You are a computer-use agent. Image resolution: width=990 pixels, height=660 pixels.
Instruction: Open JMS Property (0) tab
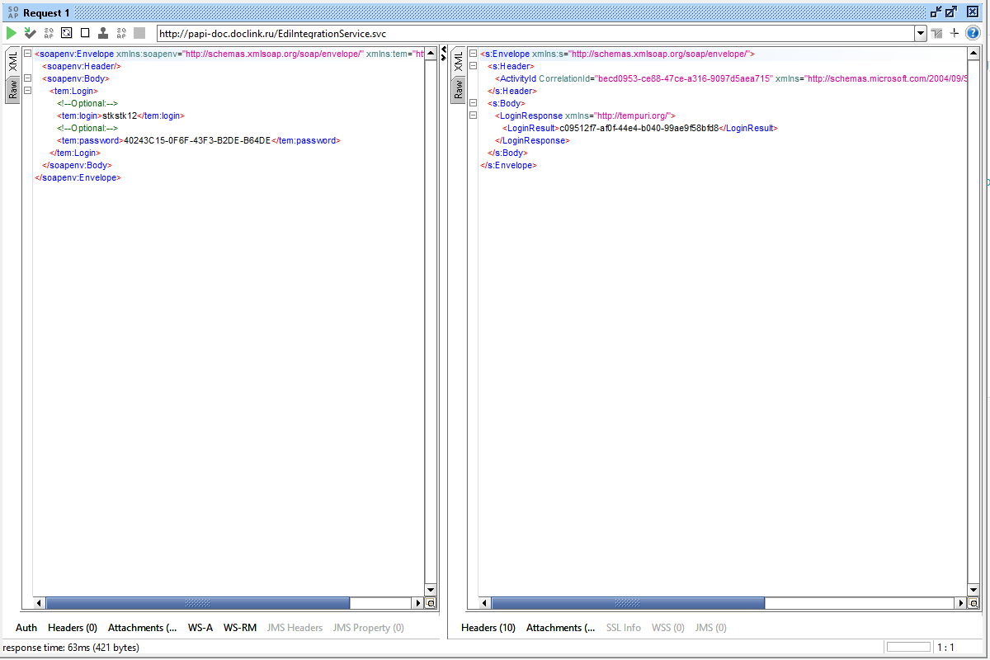click(369, 628)
